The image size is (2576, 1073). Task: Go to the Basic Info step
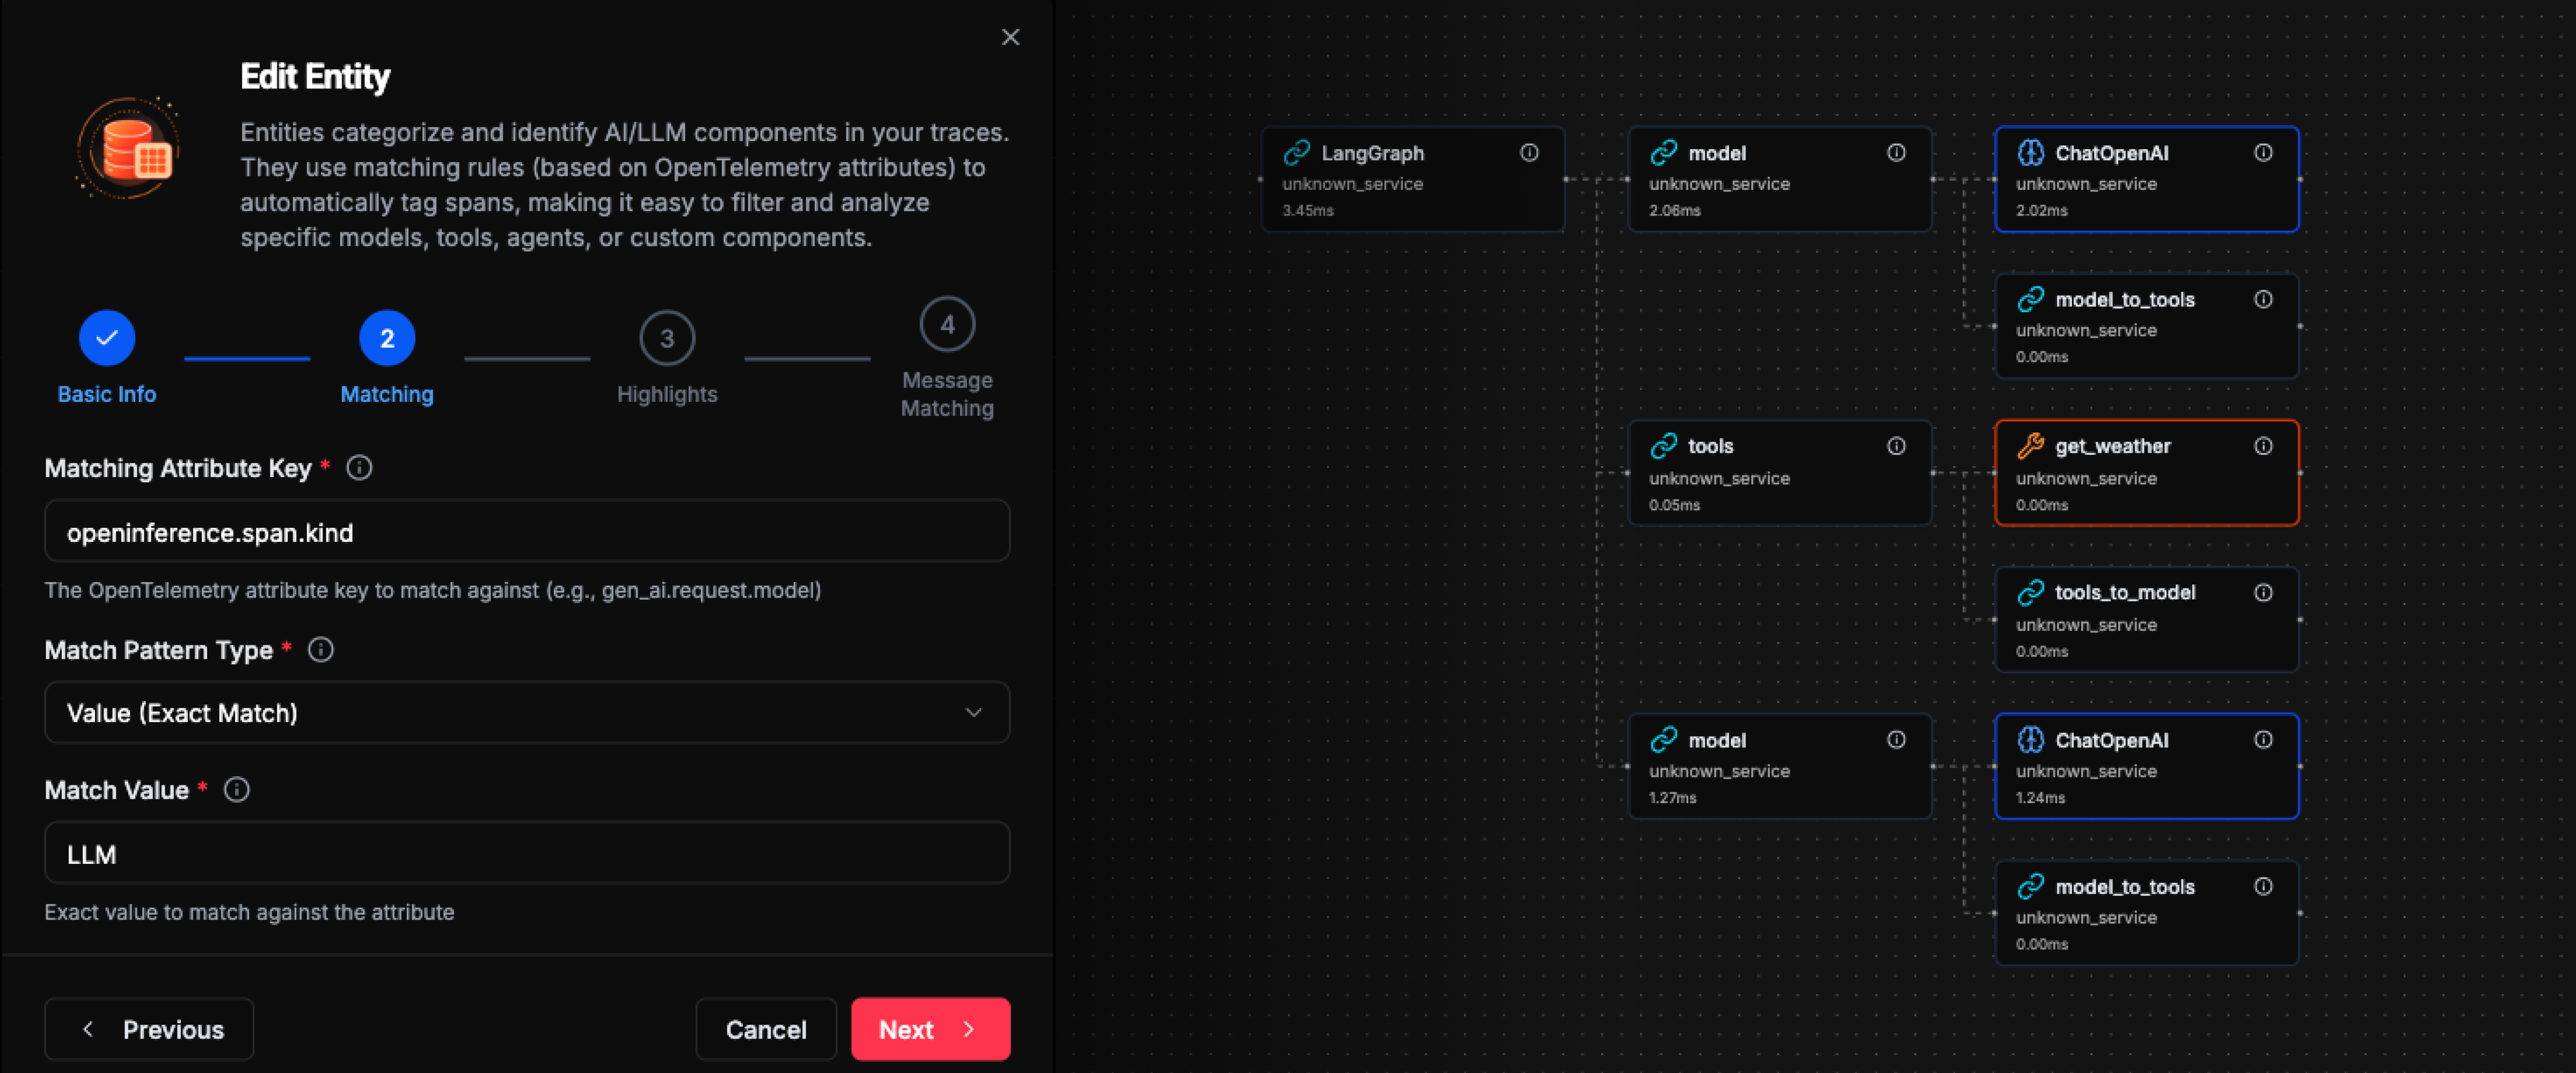(x=107, y=339)
